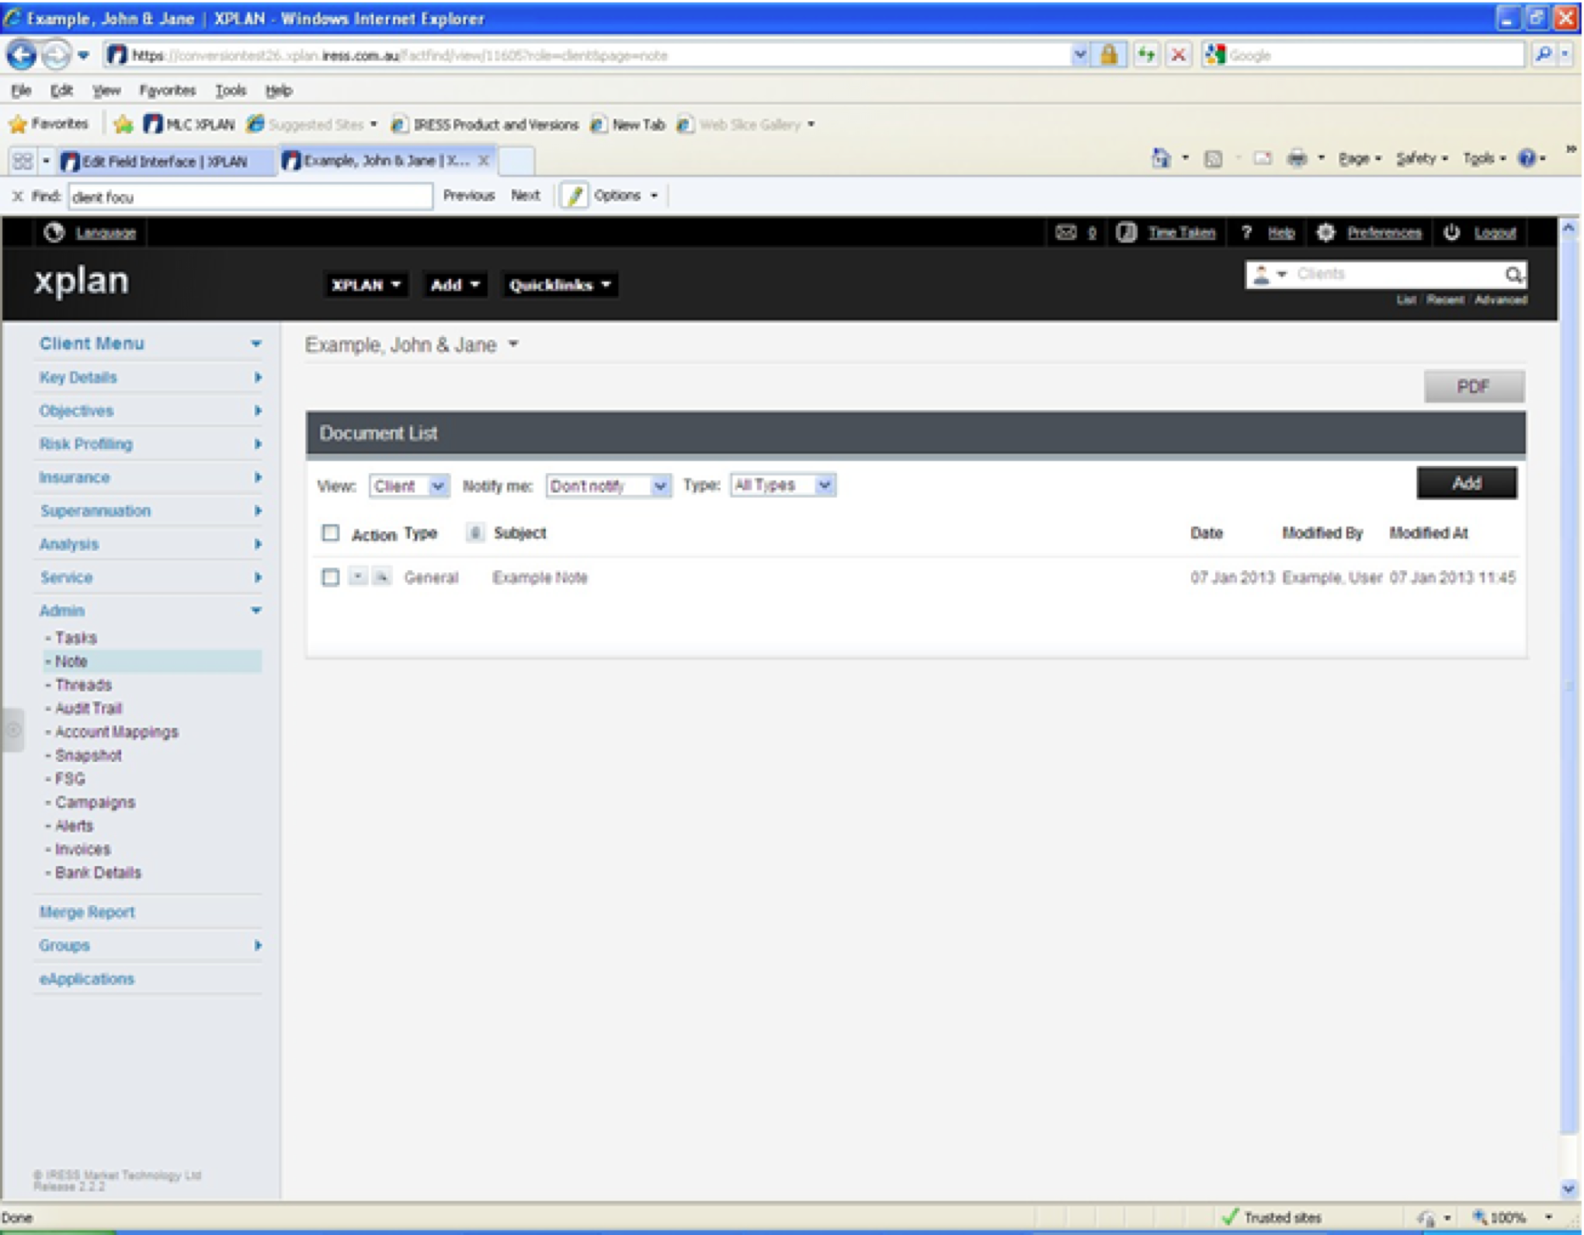
Task: Click the Find text input field
Action: tap(250, 197)
